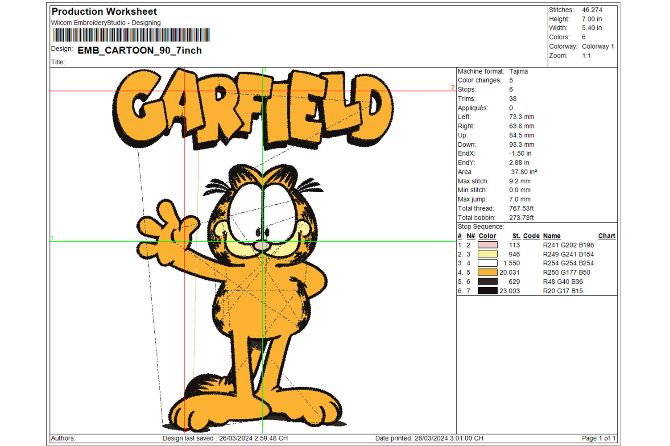Viewport: 670px width, 446px height.
Task: Click the EndY value 2.88 in
Action: tap(519, 163)
